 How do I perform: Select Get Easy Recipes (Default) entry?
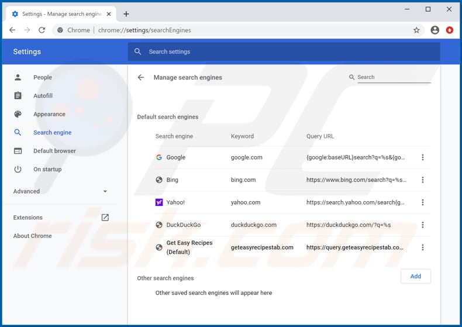point(189,247)
